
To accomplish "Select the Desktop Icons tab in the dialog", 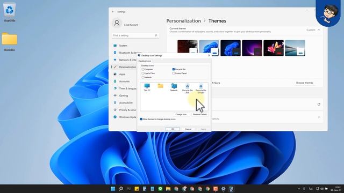I will point(145,61).
